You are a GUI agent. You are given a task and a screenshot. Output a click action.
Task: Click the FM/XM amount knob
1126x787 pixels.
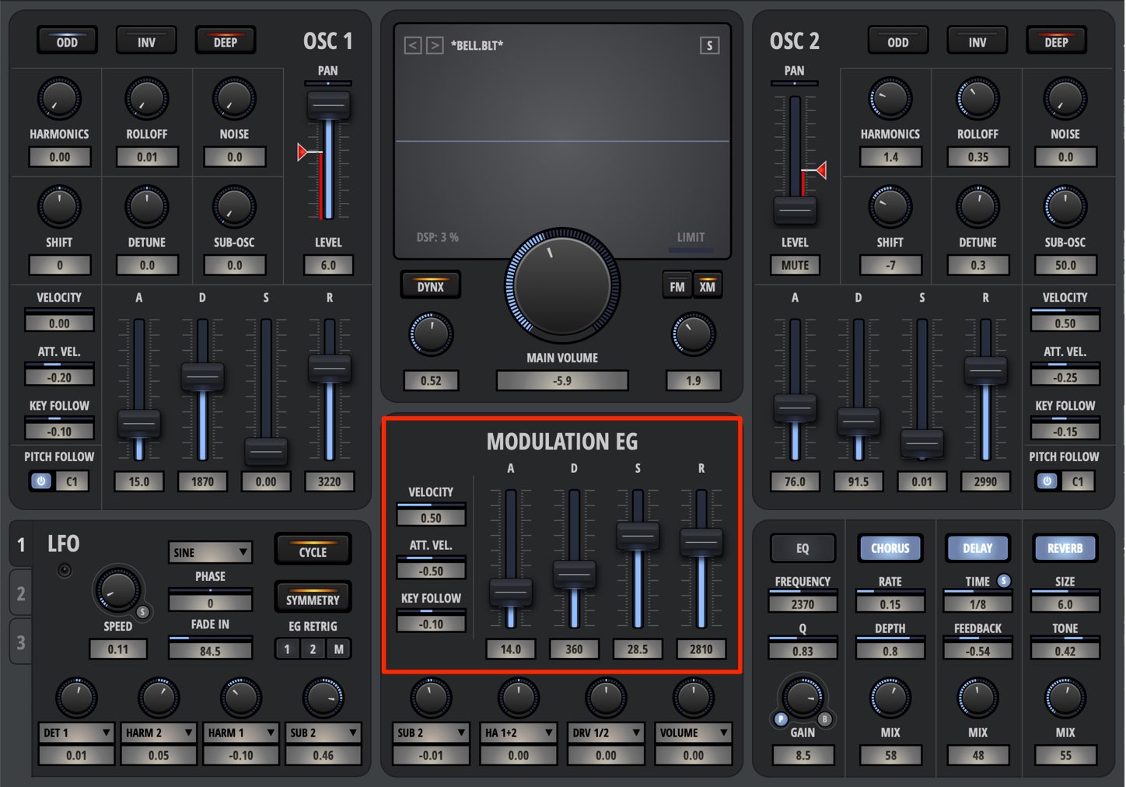click(x=693, y=334)
